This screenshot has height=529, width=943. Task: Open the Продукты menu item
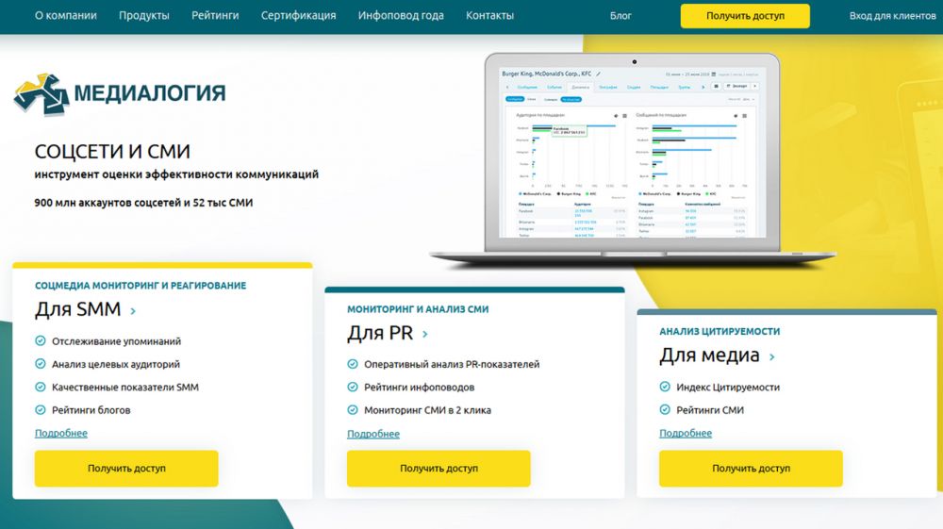tap(144, 16)
